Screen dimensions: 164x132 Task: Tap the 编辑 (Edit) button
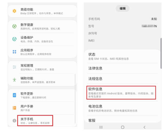click(122, 8)
